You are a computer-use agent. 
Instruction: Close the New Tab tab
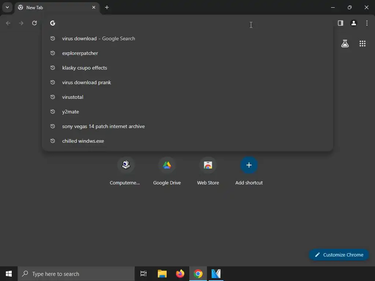point(94,7)
